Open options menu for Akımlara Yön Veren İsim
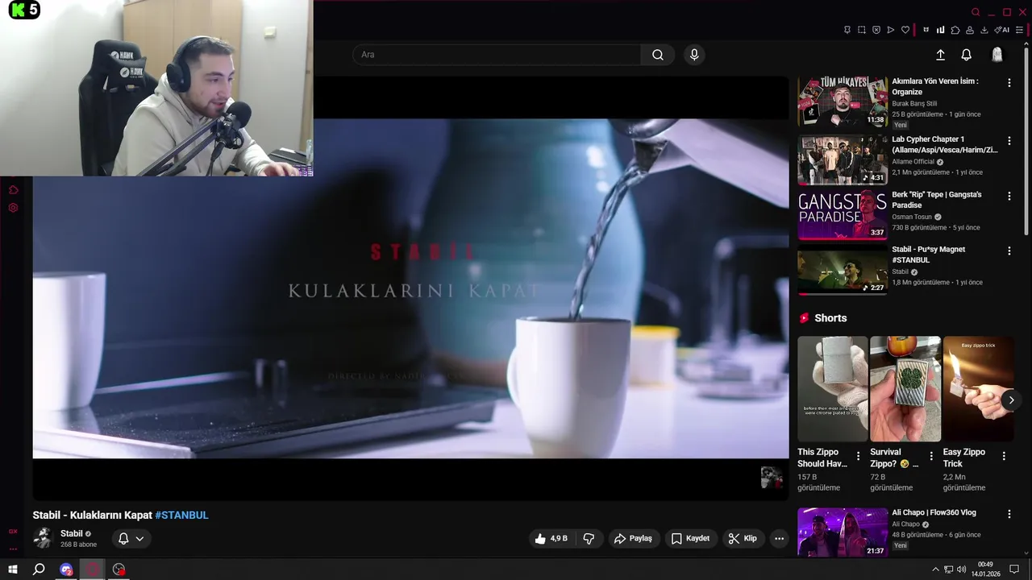 pos(1009,83)
